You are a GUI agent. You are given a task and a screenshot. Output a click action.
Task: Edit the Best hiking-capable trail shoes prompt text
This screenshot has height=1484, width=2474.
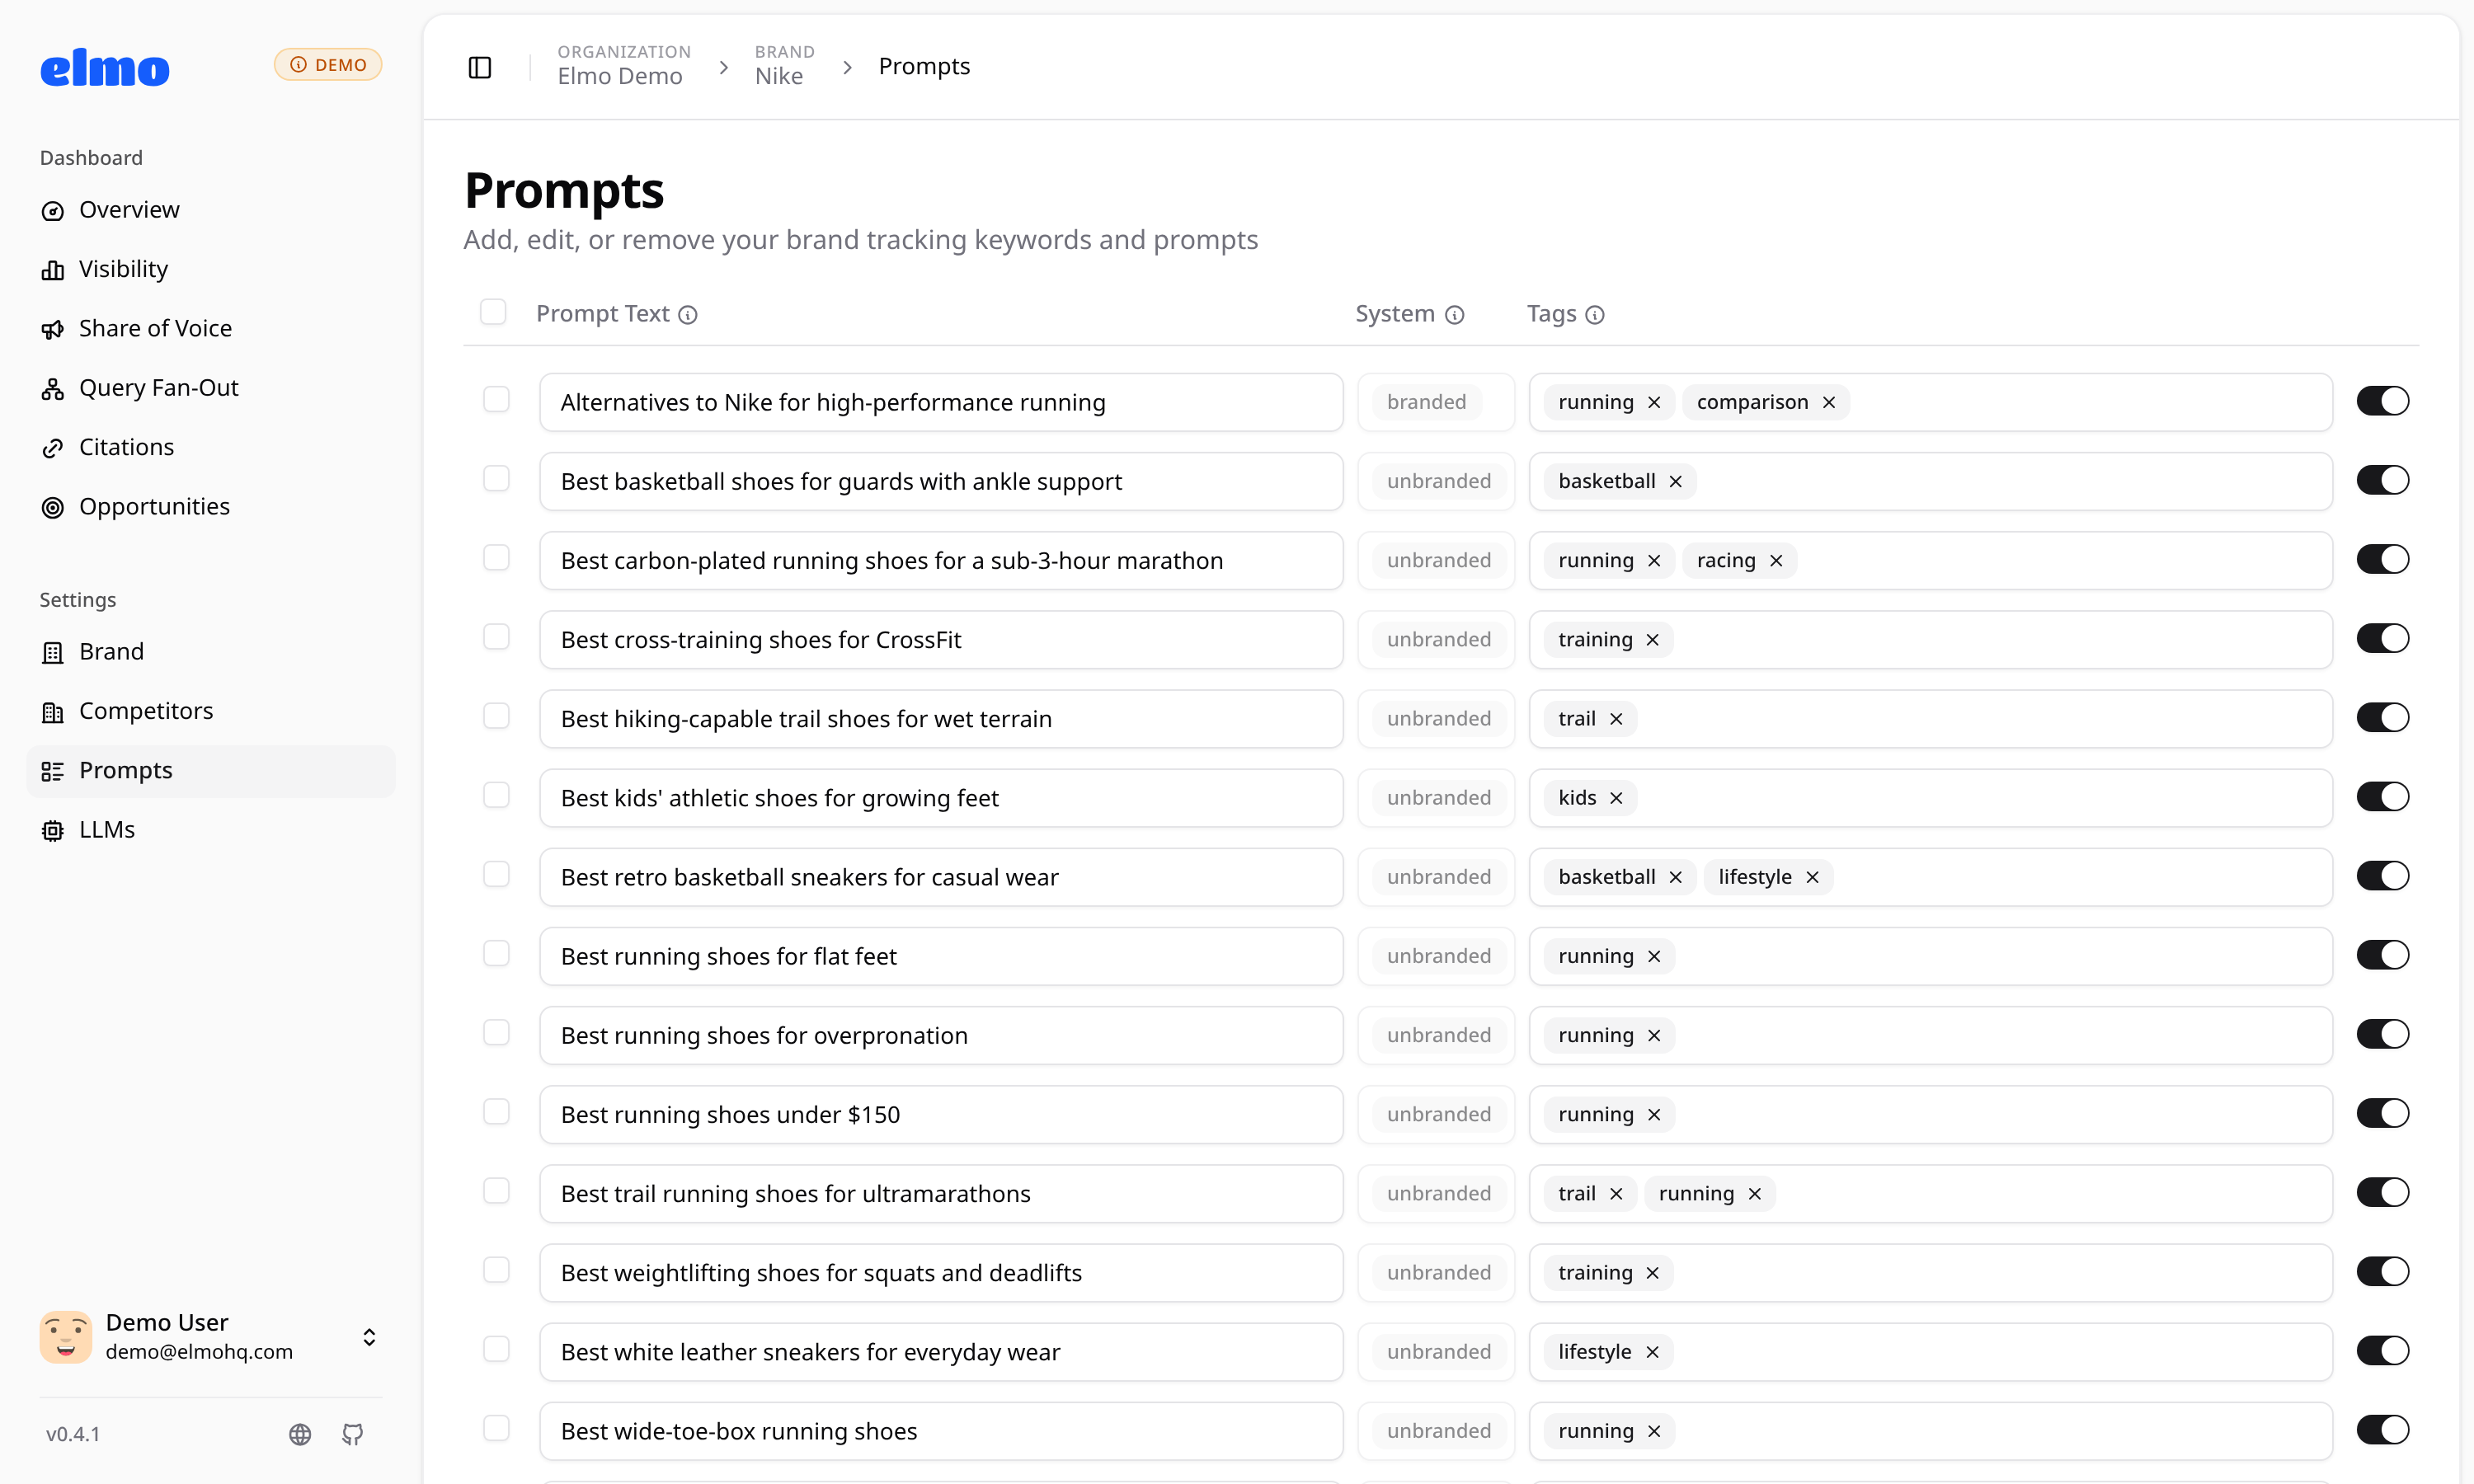tap(941, 718)
